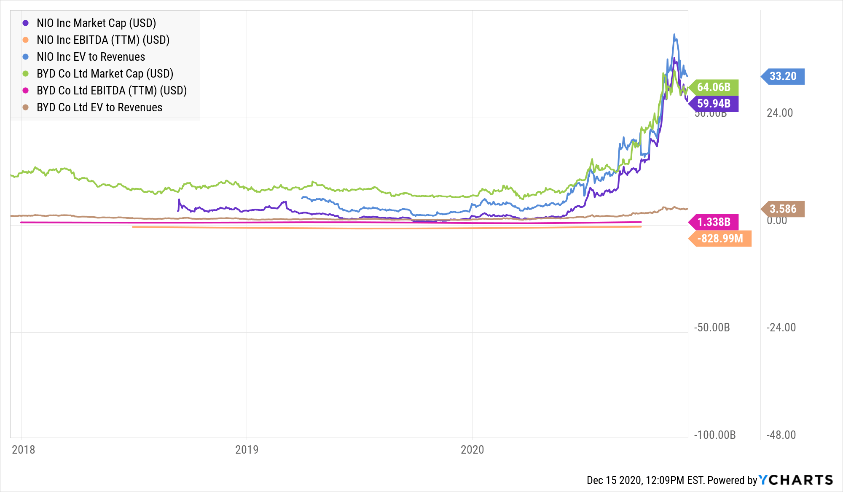Click the brown 3.586 value tag
The width and height of the screenshot is (843, 492).
click(783, 209)
